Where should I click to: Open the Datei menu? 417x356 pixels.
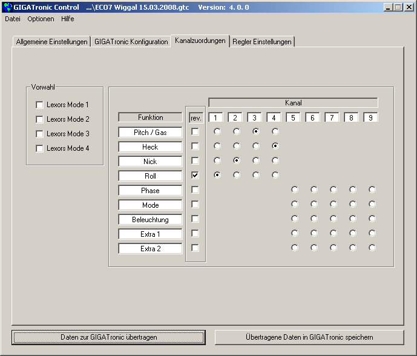point(13,19)
